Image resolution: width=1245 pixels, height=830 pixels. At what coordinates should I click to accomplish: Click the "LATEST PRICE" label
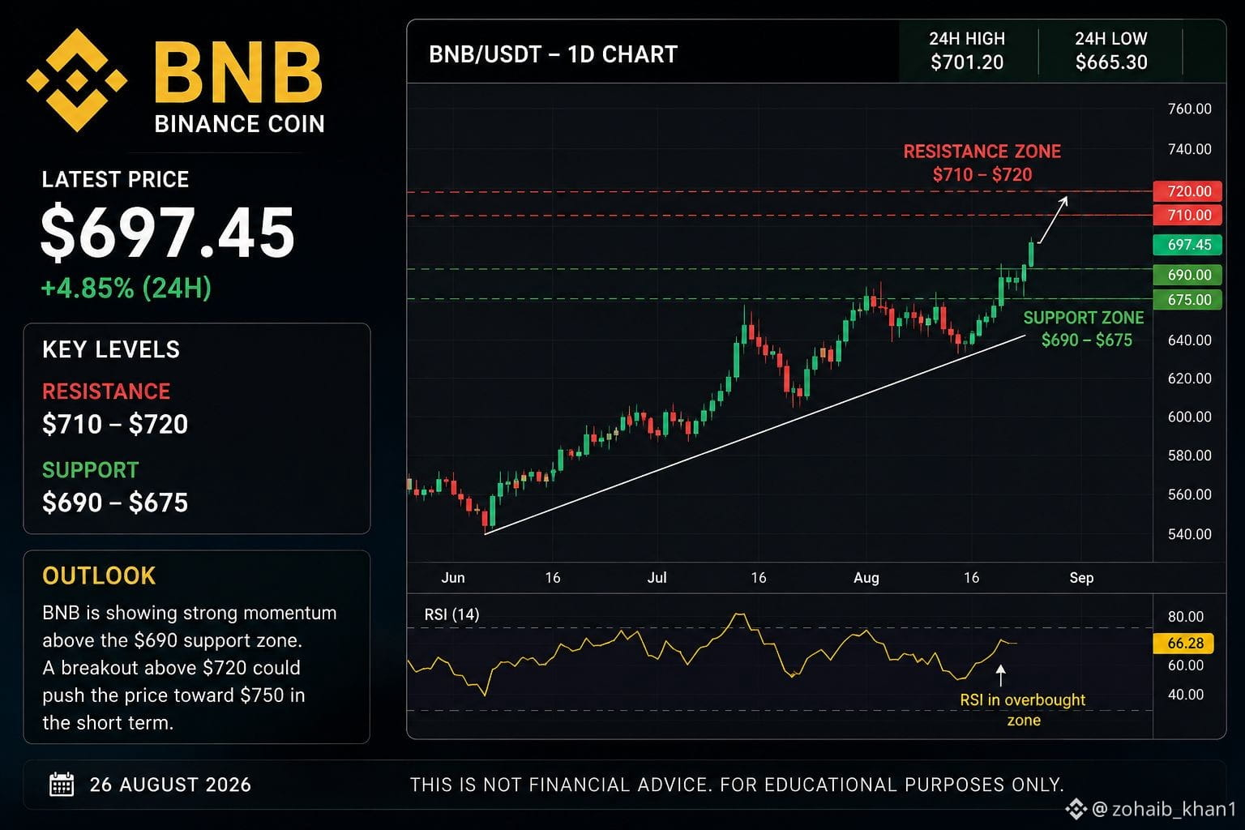[x=115, y=179]
